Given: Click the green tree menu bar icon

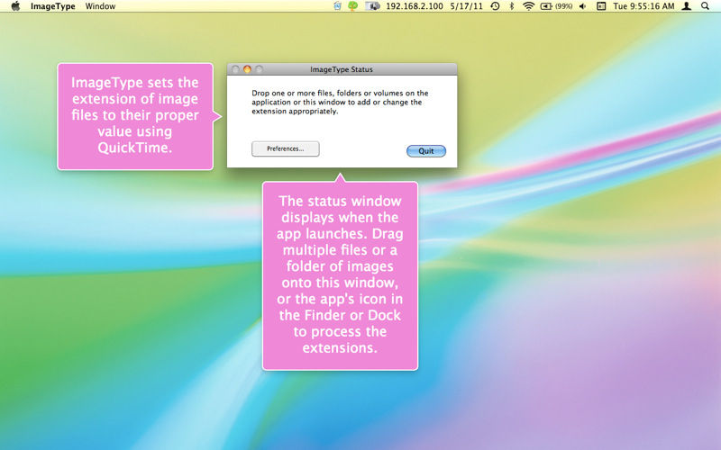Looking at the screenshot, I should click(352, 6).
